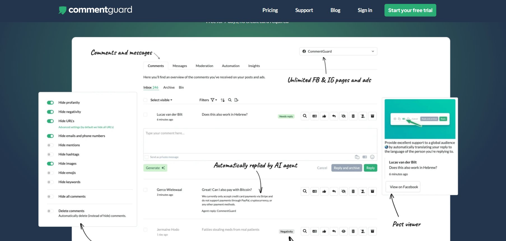Hide Lucas van der Bilt's comment with the crossed-eye icon
Viewport: 506px width, 241px height.
[344, 116]
